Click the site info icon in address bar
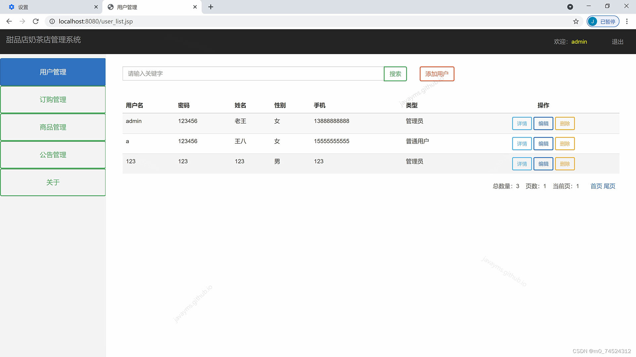The width and height of the screenshot is (636, 357). pyautogui.click(x=52, y=21)
